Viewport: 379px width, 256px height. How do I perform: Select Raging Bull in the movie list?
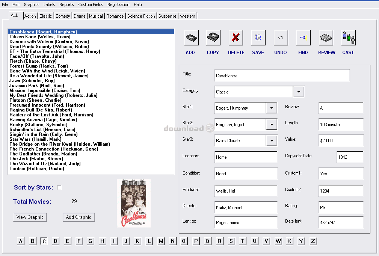tap(91, 110)
